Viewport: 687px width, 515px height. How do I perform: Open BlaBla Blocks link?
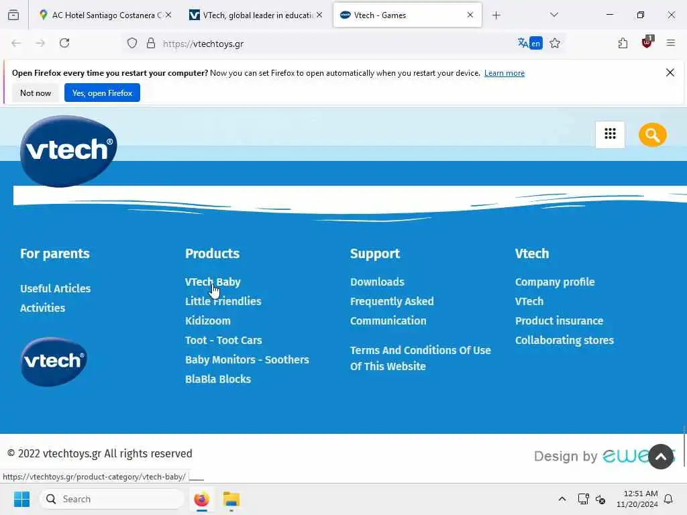218,379
